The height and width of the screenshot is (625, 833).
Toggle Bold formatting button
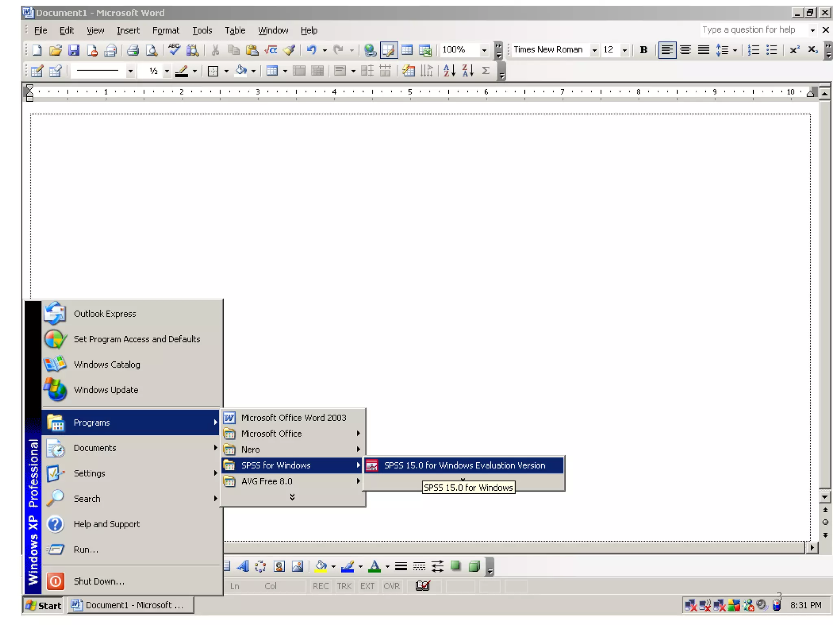pos(643,50)
